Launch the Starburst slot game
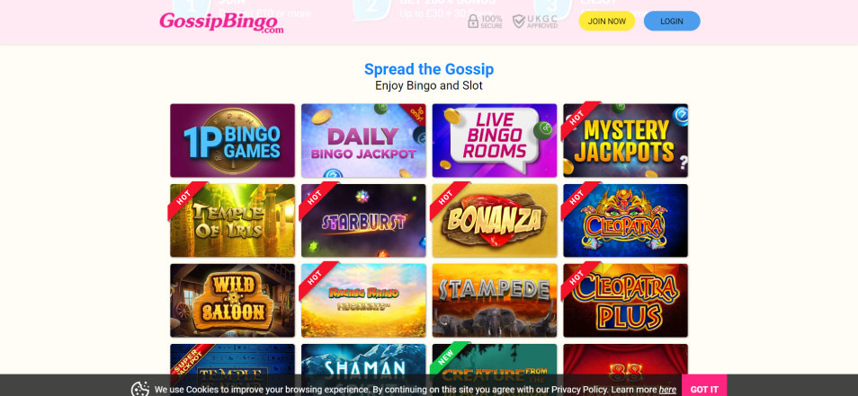This screenshot has width=858, height=396. click(363, 220)
